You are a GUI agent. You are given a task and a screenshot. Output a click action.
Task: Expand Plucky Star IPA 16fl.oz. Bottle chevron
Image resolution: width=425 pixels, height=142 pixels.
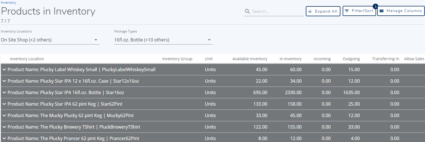pyautogui.click(x=4, y=92)
